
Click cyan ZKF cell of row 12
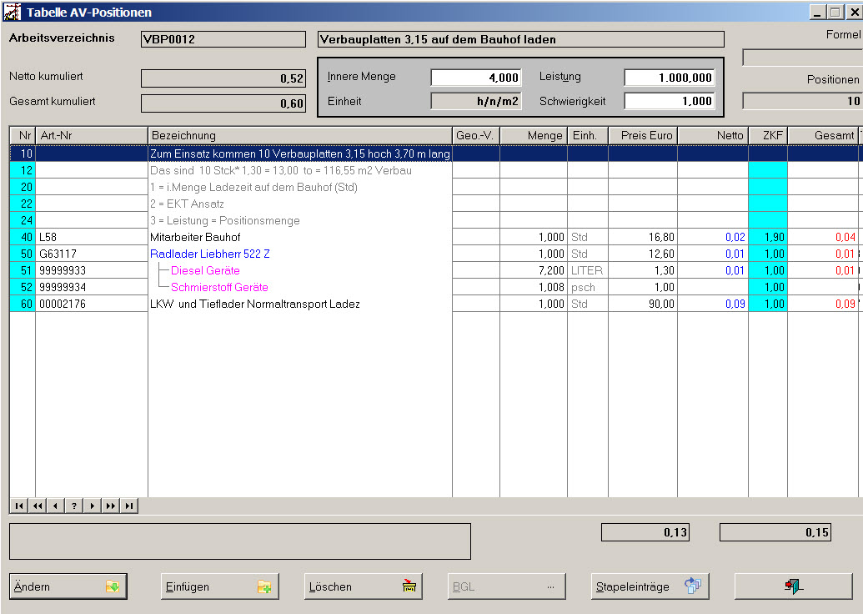(767, 171)
